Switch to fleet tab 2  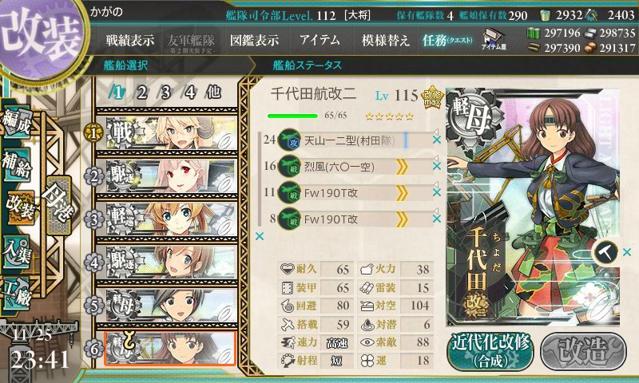142,93
